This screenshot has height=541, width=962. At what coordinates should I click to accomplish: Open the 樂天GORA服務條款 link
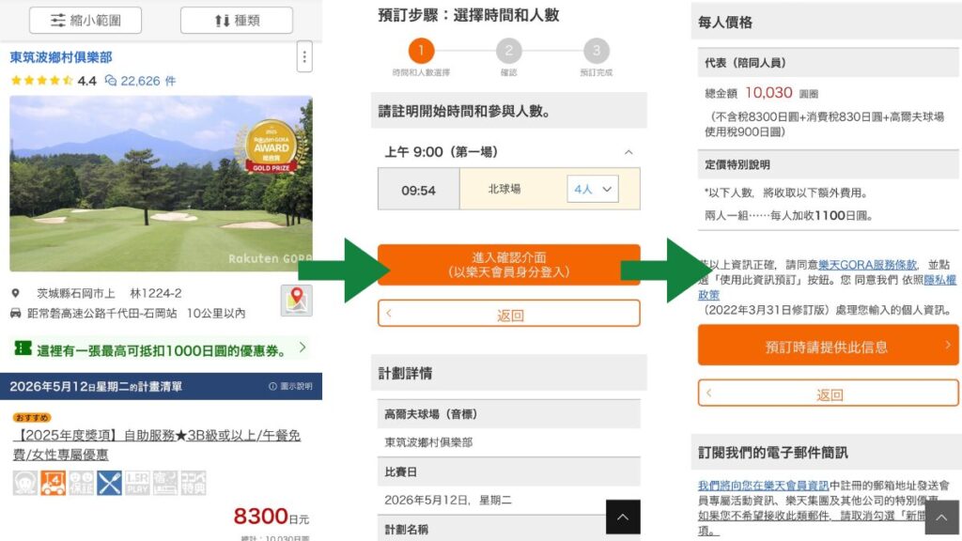pyautogui.click(x=867, y=265)
